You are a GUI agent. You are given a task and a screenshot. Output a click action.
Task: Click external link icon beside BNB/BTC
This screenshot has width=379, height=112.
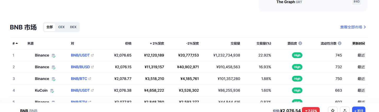pos(90,79)
